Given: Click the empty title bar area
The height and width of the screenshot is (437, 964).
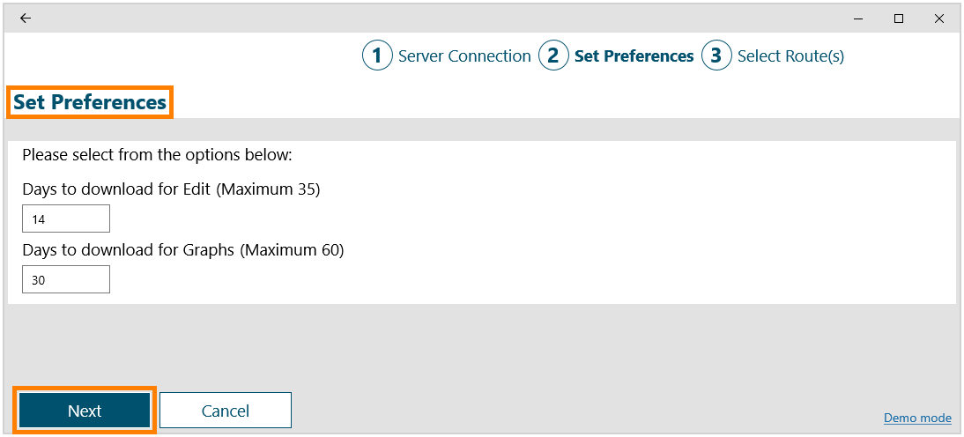Looking at the screenshot, I should click(441, 19).
